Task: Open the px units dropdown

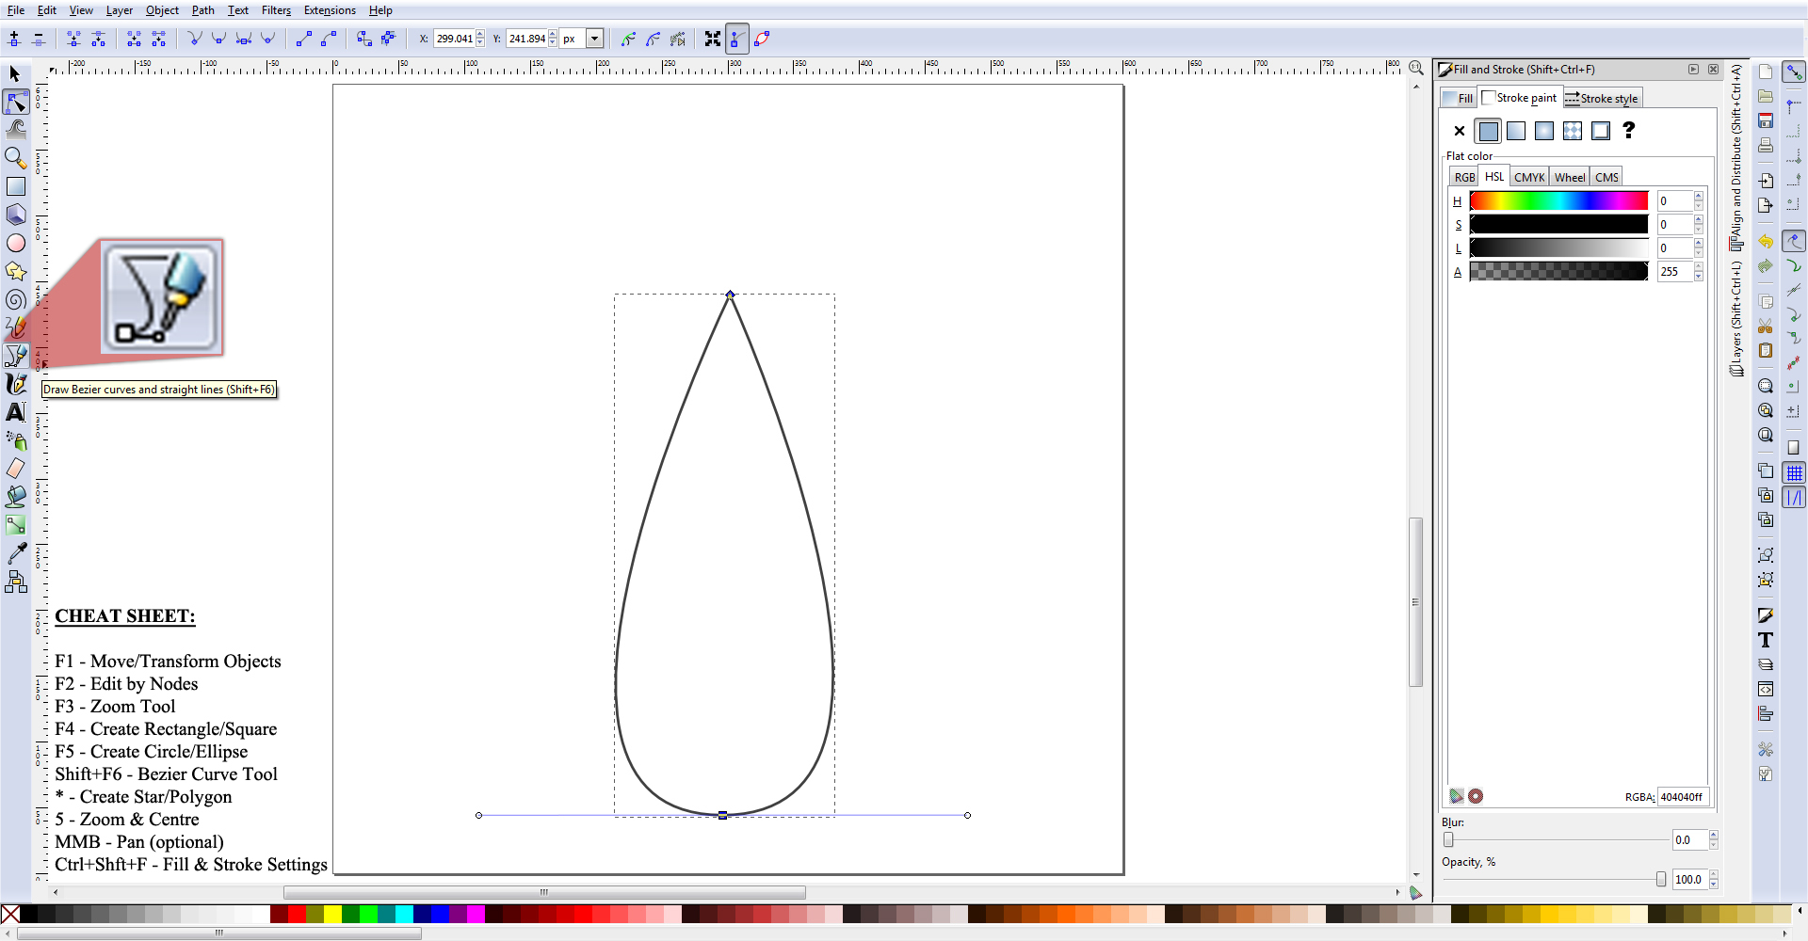Action: click(x=594, y=39)
